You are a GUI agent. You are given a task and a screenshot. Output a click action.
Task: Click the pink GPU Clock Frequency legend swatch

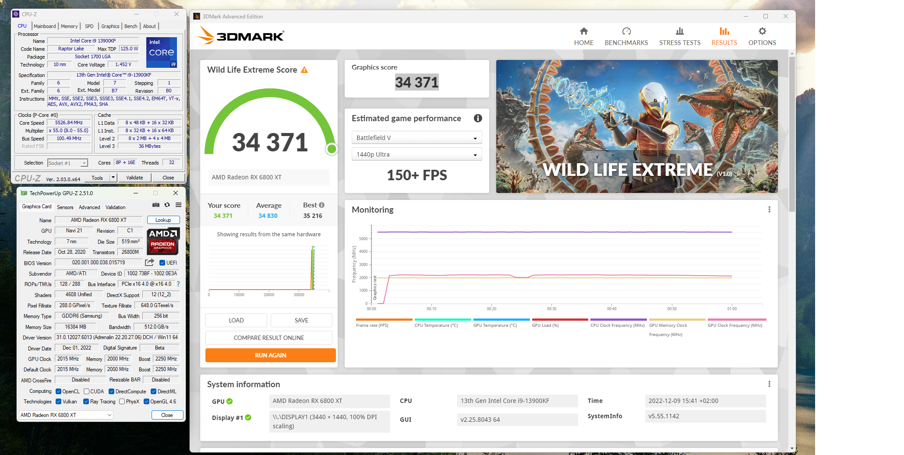[x=737, y=319]
